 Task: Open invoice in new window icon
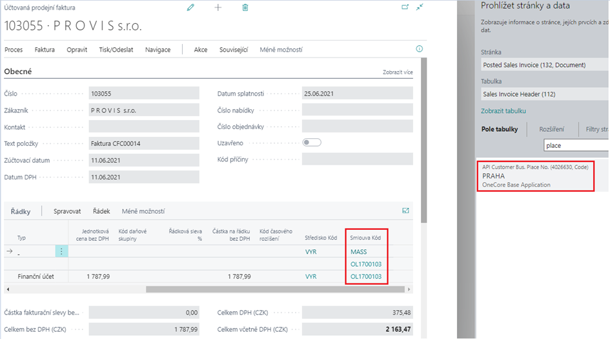[x=405, y=7]
